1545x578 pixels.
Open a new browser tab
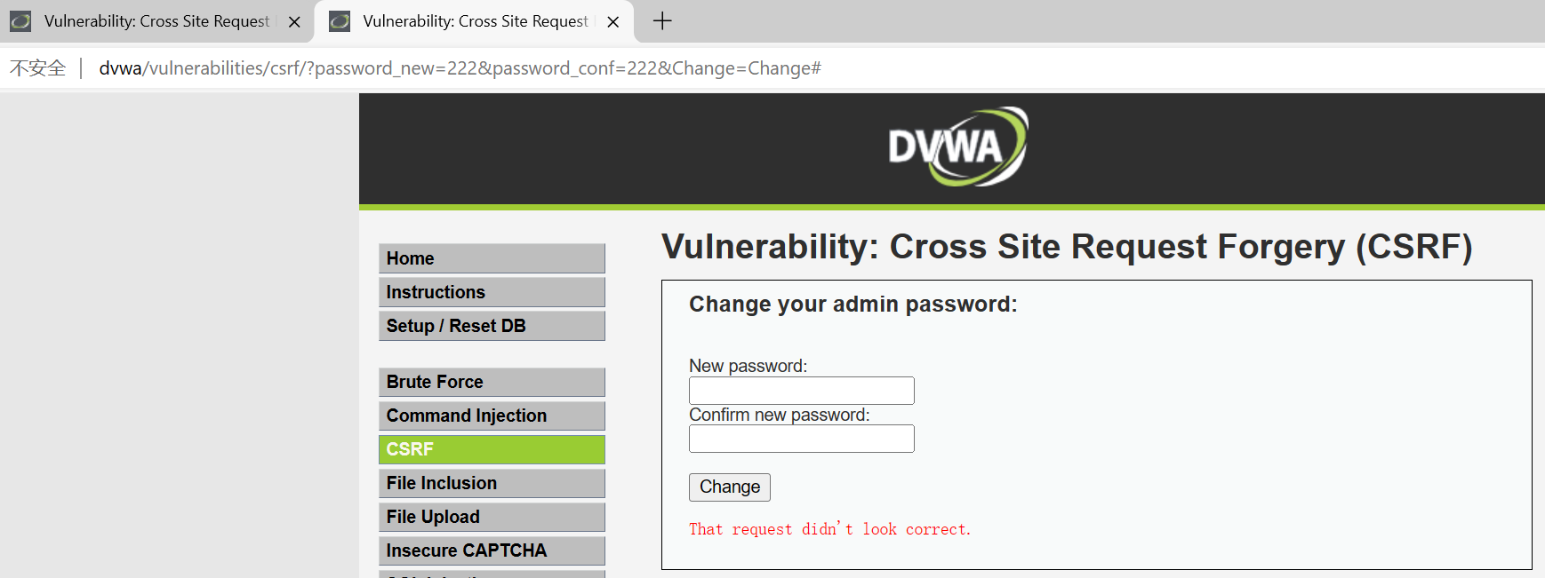coord(662,21)
